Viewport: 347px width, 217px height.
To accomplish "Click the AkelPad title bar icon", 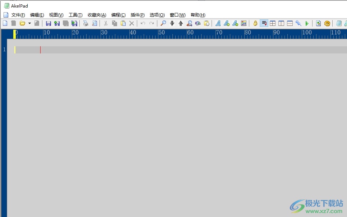I will pyautogui.click(x=6, y=6).
